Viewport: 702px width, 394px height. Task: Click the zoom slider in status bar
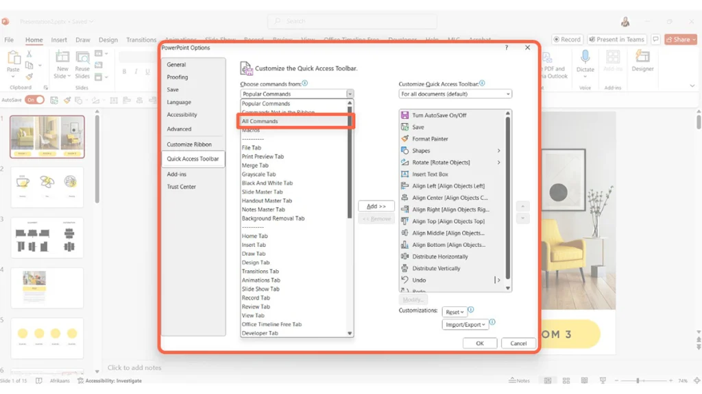click(x=643, y=380)
